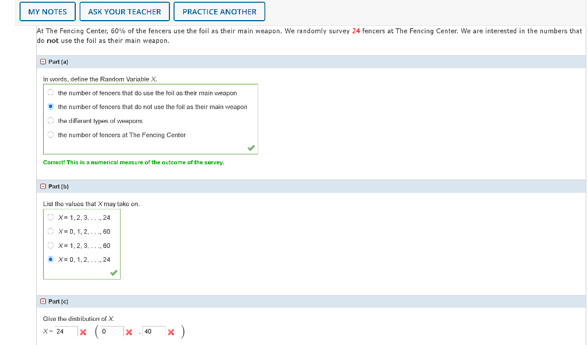Viewport: 588px width, 345px height.
Task: Open the MY NOTES button
Action: [48, 11]
